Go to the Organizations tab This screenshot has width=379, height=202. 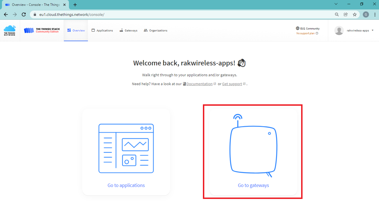(x=155, y=30)
